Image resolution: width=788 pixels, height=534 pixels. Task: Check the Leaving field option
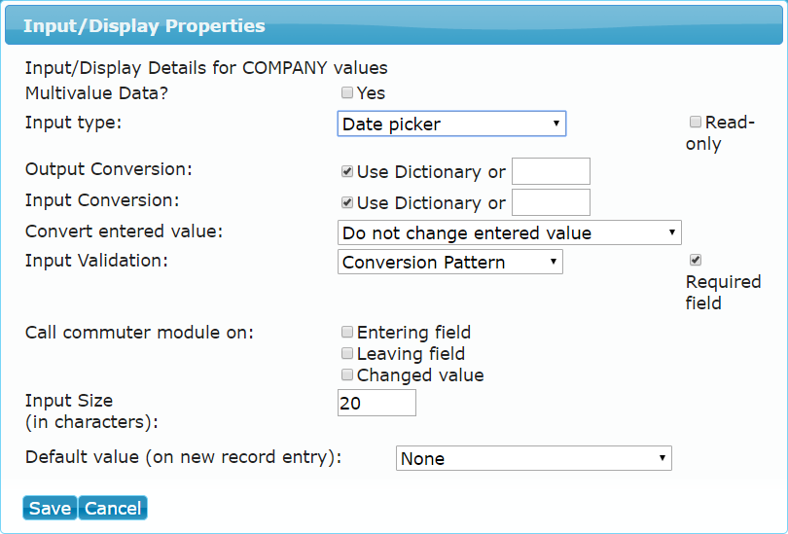tap(346, 353)
